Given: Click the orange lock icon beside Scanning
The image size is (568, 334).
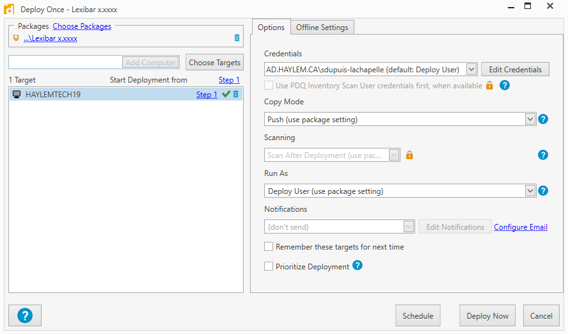Looking at the screenshot, I should (x=409, y=155).
